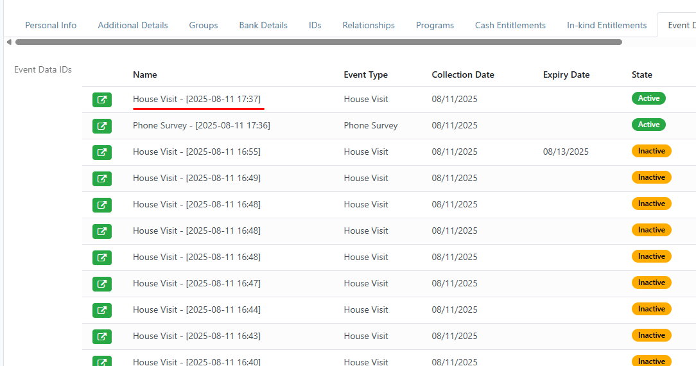
Task: Click the collection date in the 16:55 row
Action: coord(455,152)
